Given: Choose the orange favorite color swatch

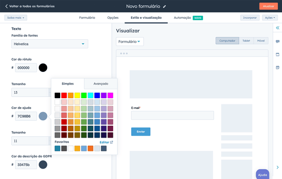Looking at the screenshot, I should [90, 148].
